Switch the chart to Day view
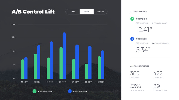This screenshot has width=179, height=100. 73,12
